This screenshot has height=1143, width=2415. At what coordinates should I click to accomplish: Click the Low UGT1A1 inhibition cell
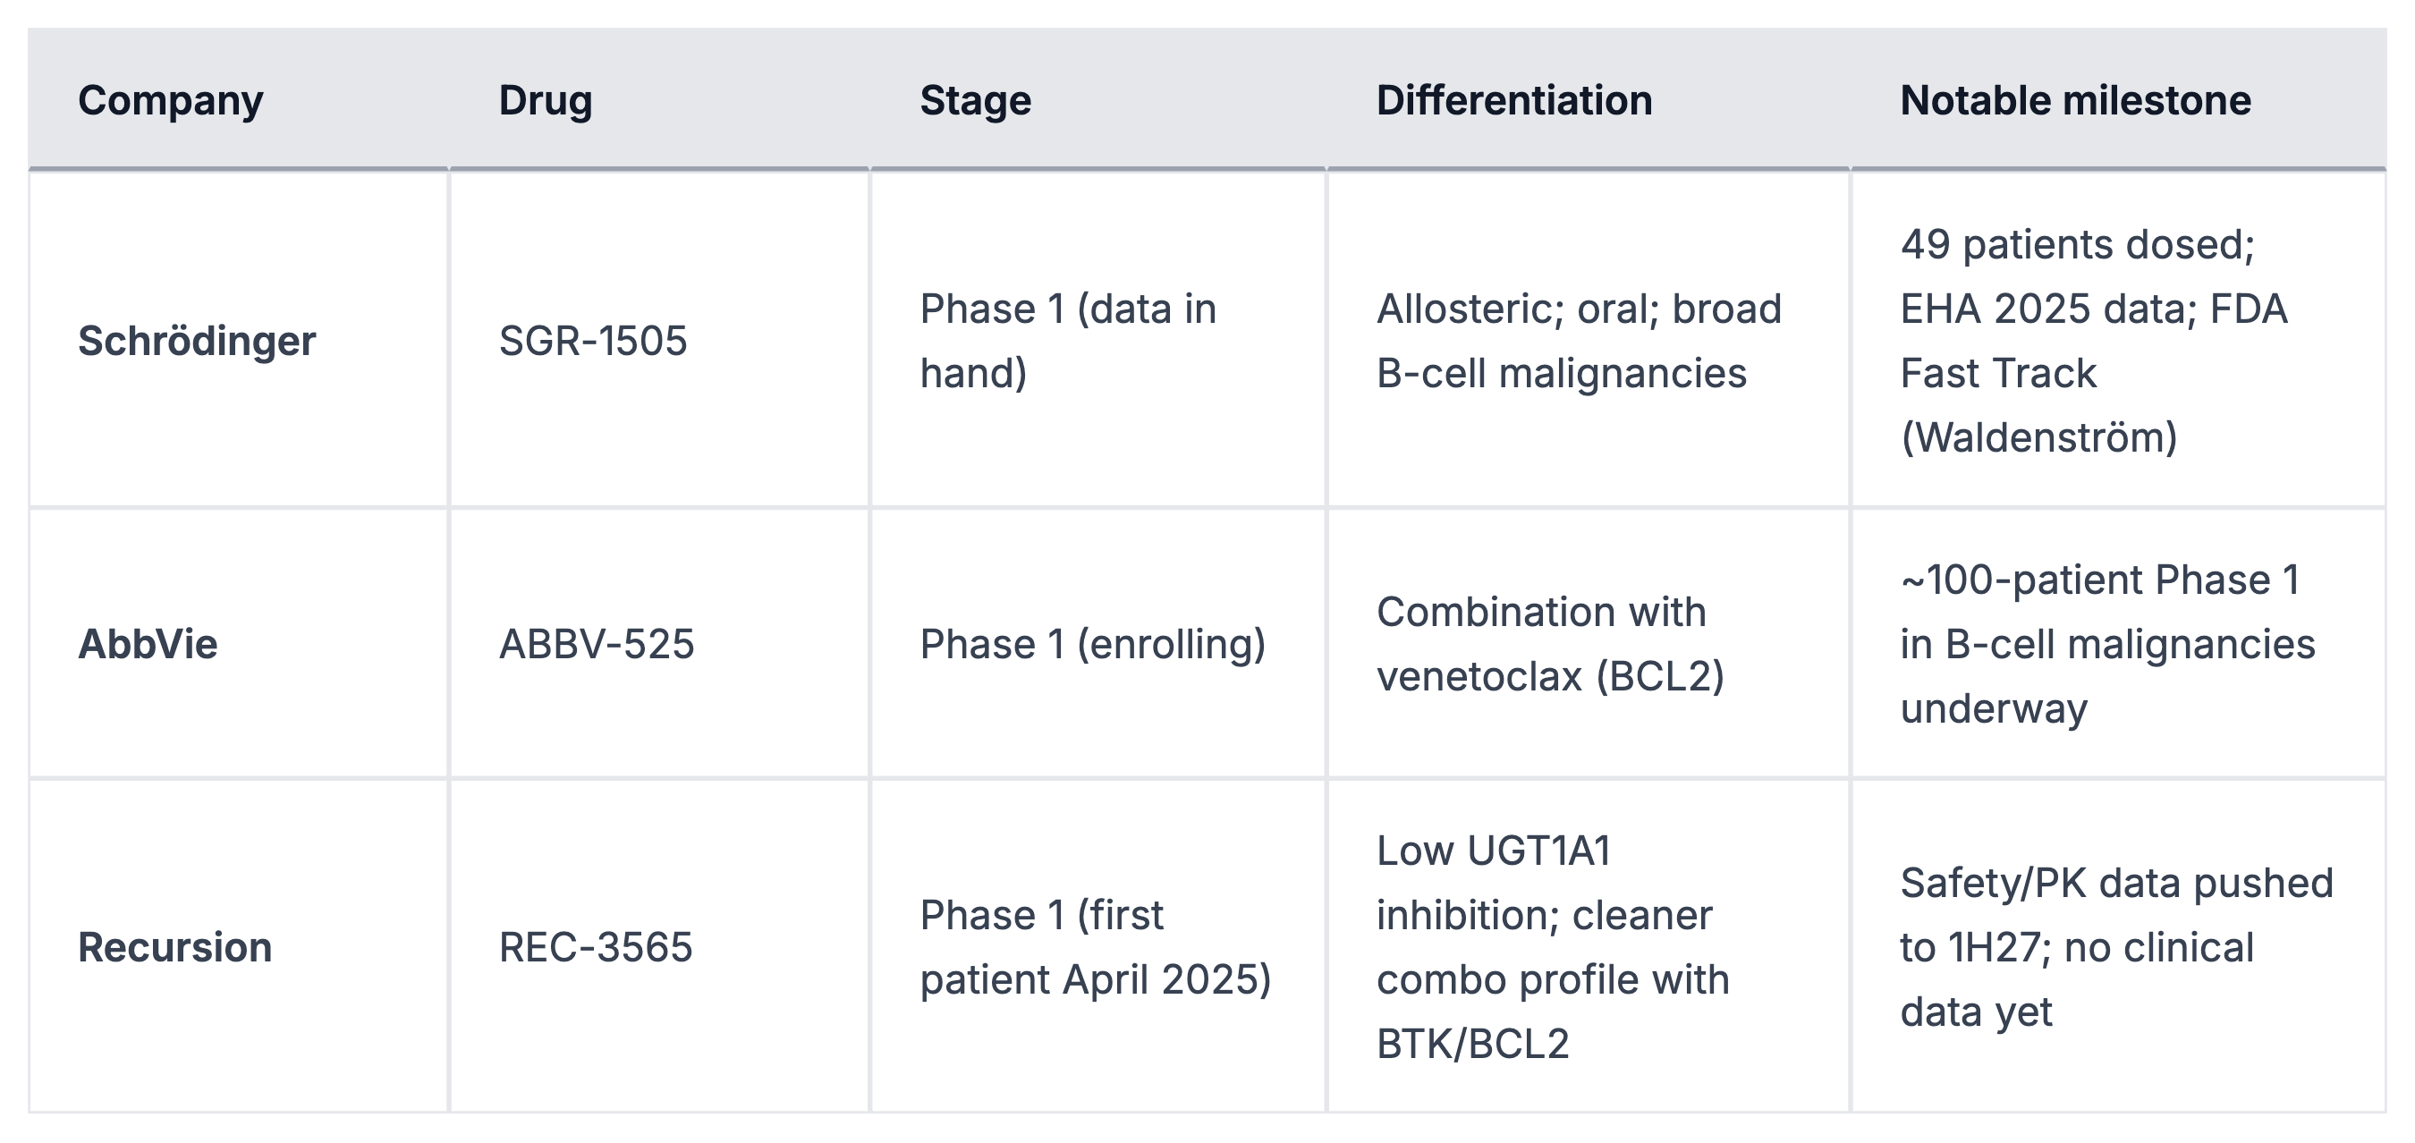1552,947
